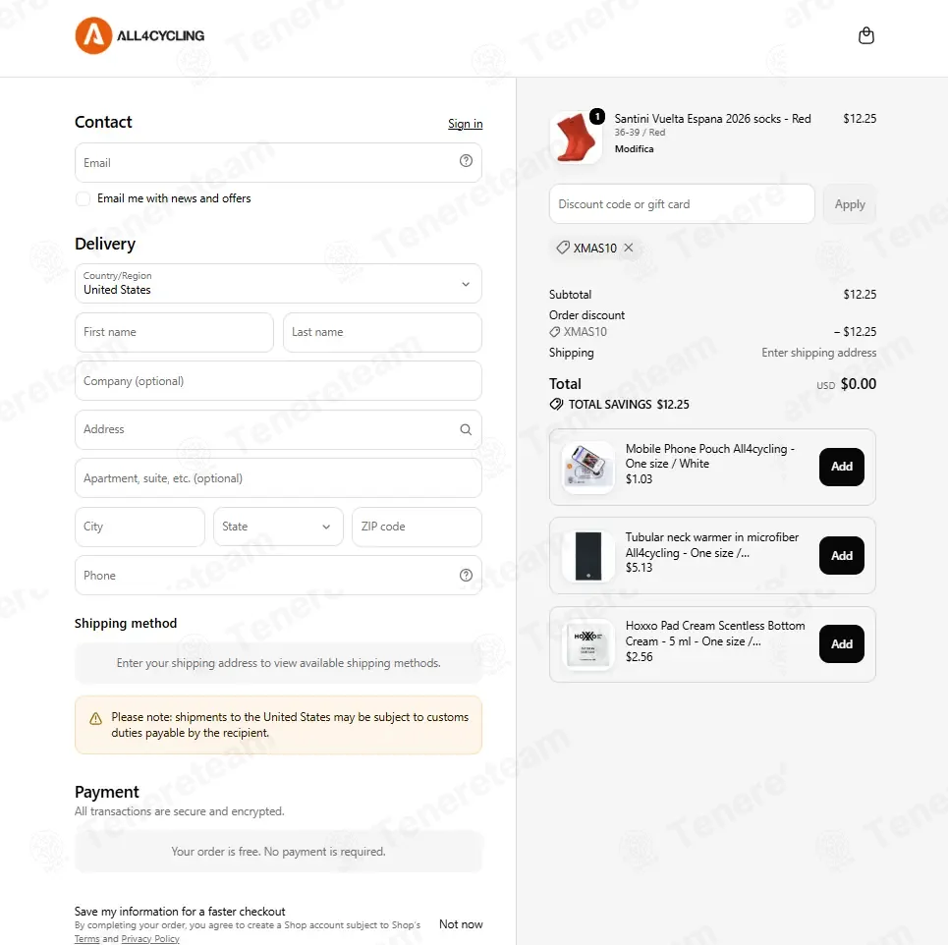Focus the ZIP code field
Viewport: 948px width, 945px height.
pos(417,527)
